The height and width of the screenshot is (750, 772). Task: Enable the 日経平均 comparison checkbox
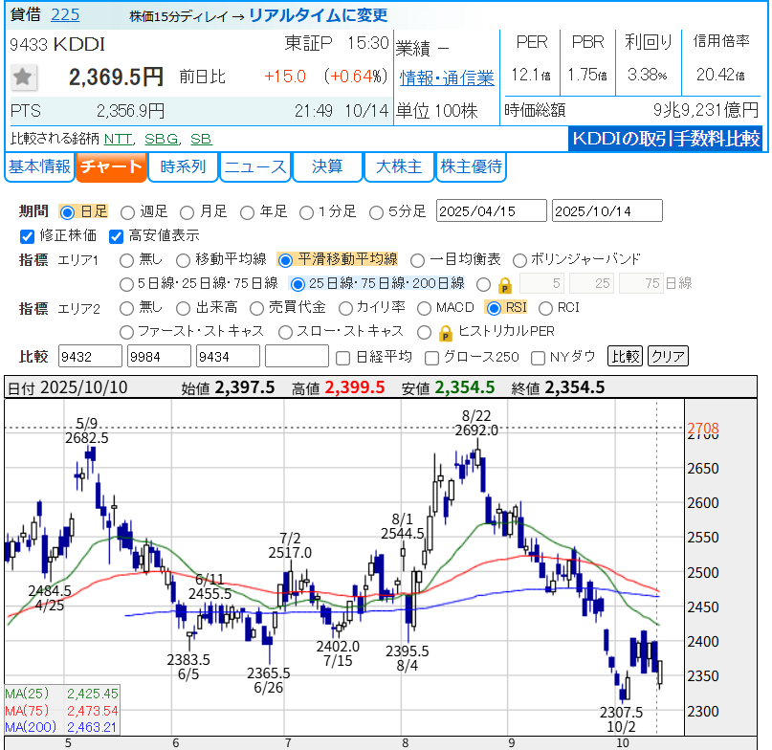tap(343, 357)
